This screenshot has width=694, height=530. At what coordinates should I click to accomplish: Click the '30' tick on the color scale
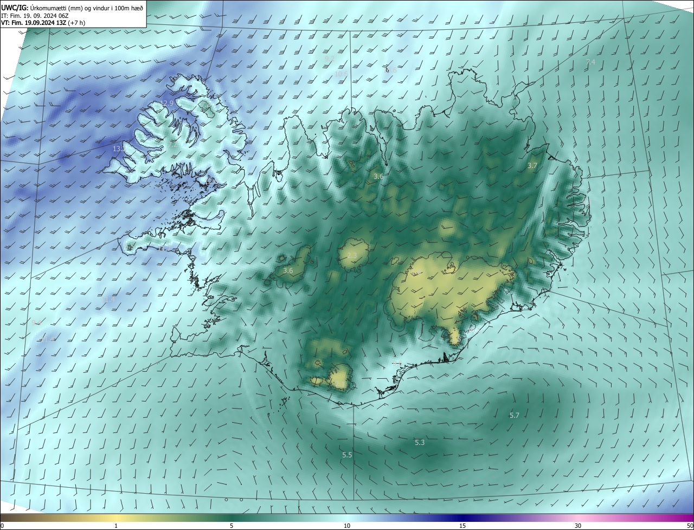pyautogui.click(x=578, y=526)
